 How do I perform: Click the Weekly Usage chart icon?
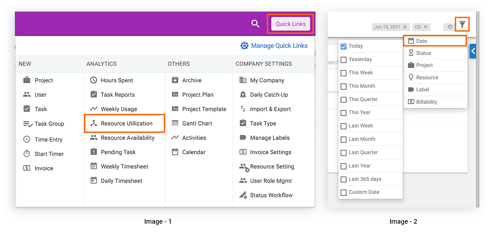coord(94,109)
